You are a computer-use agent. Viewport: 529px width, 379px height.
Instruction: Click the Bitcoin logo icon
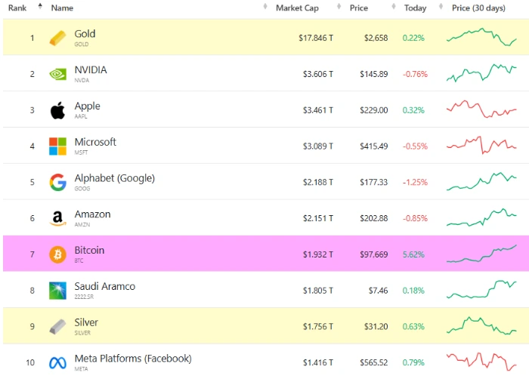coord(57,254)
